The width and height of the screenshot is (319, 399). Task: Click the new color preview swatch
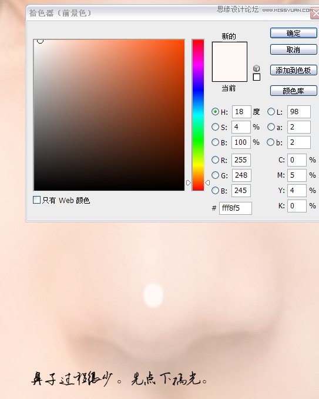click(x=230, y=52)
